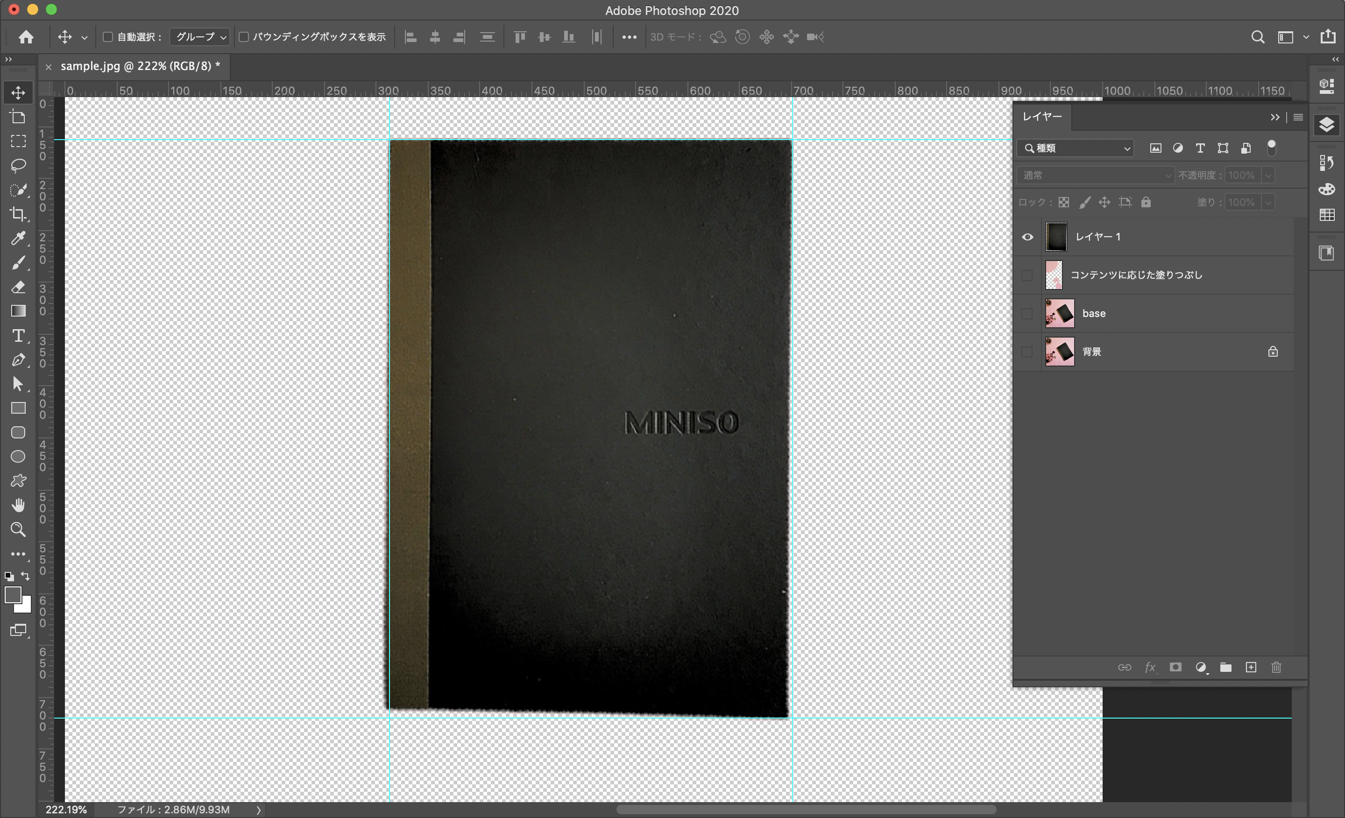The image size is (1345, 818).
Task: Link layers icon in Layers panel
Action: (1125, 667)
